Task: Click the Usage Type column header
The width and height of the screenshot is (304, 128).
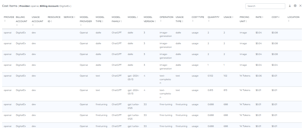Action: (x=179, y=19)
